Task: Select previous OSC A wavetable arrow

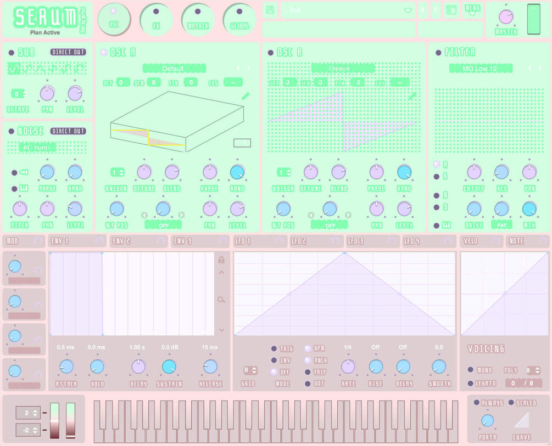Action: coord(238,68)
